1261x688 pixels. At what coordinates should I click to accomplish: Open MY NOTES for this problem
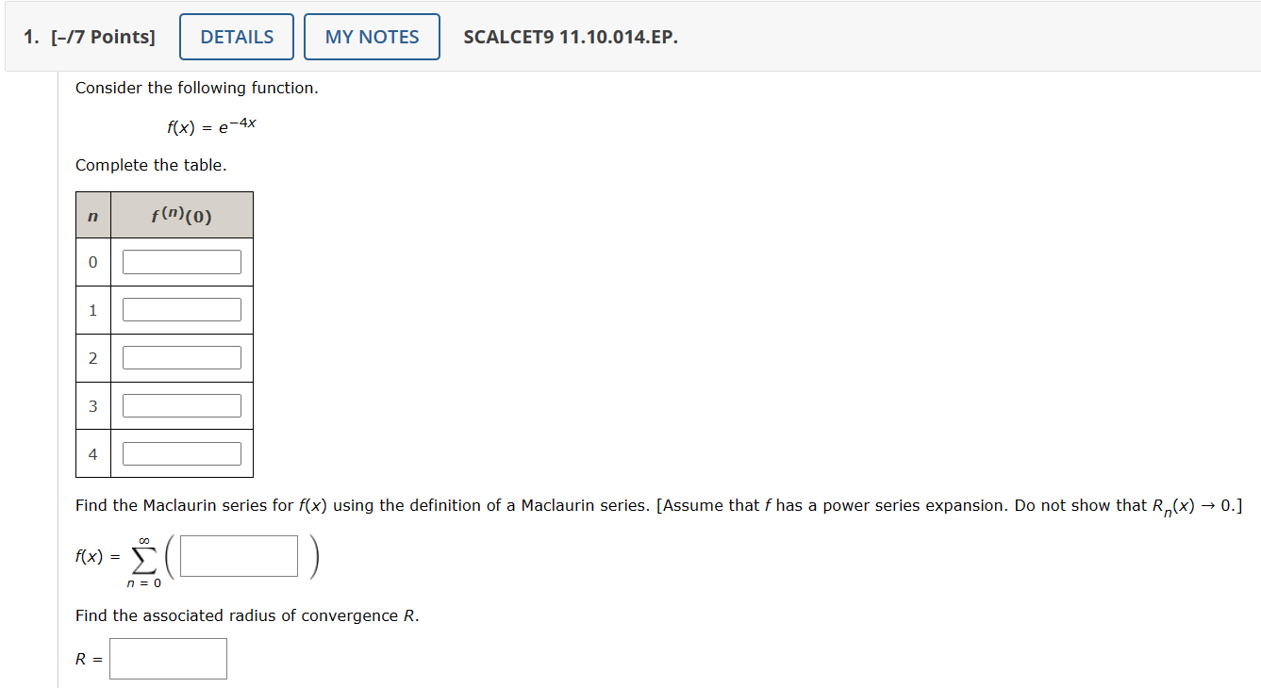tap(371, 36)
